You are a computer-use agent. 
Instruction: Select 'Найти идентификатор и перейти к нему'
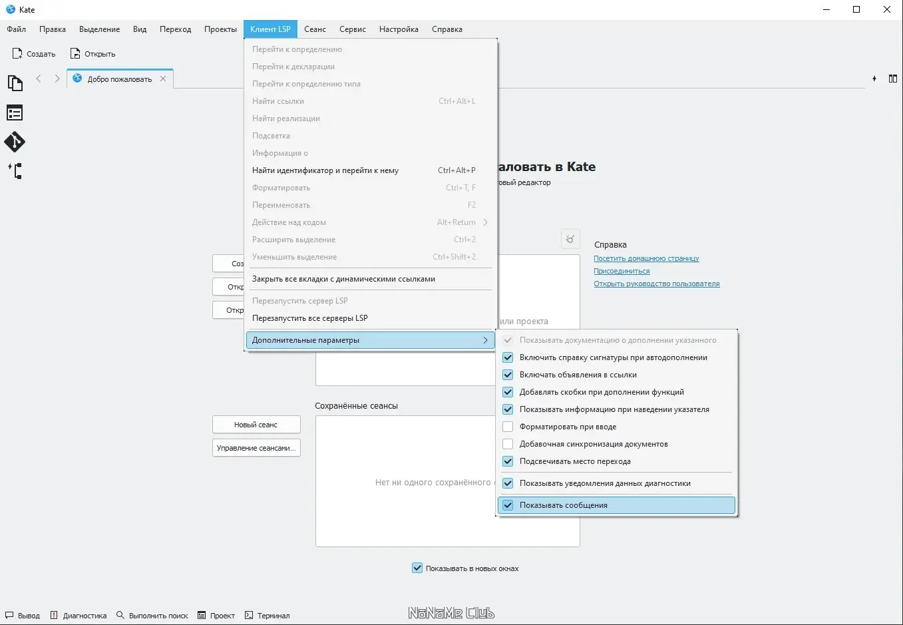tap(371, 170)
